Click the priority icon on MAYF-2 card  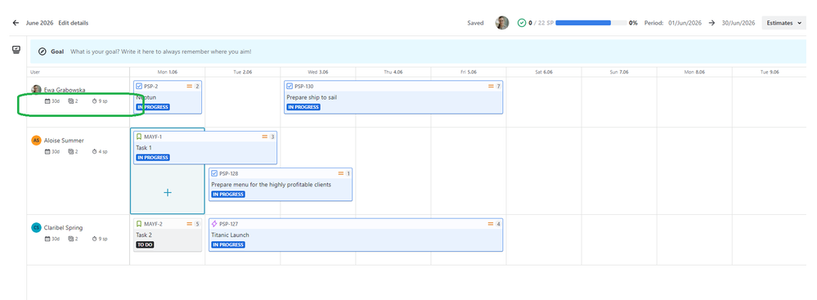coord(190,224)
